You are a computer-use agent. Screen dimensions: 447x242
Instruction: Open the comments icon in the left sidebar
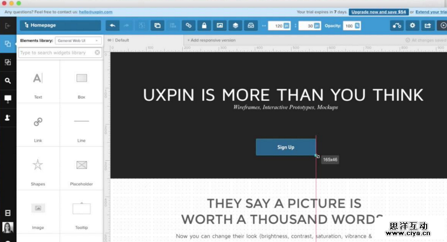click(8, 99)
